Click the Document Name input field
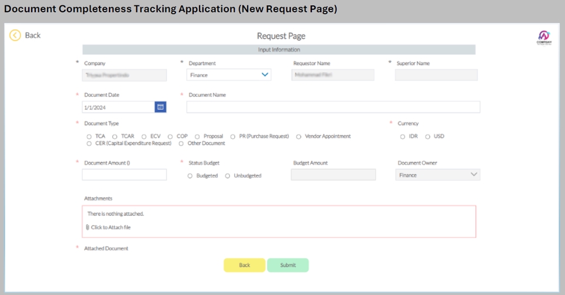This screenshot has height=295, width=565. click(333, 107)
